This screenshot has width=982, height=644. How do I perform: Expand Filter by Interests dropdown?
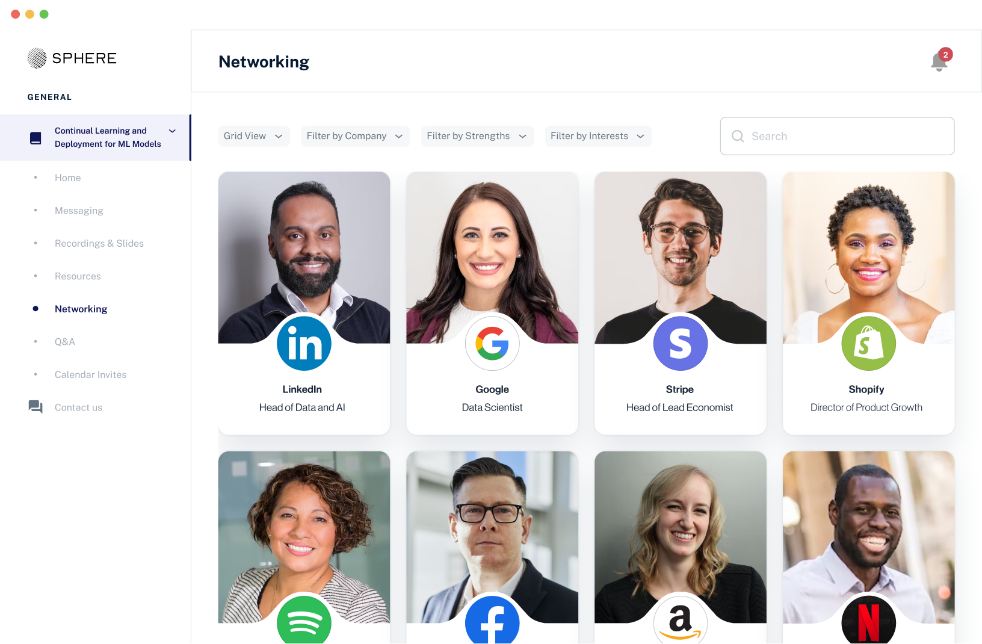[598, 136]
